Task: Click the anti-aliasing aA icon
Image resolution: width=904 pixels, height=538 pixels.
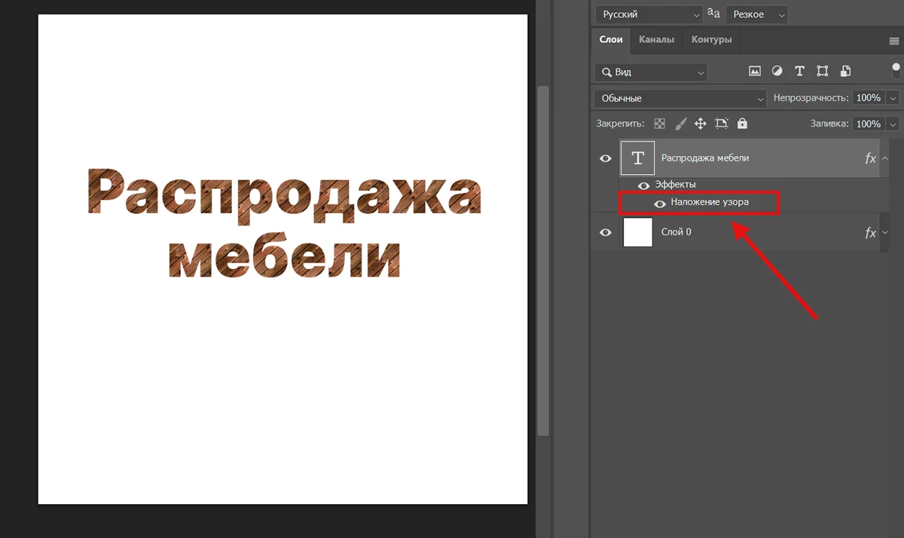Action: [713, 14]
